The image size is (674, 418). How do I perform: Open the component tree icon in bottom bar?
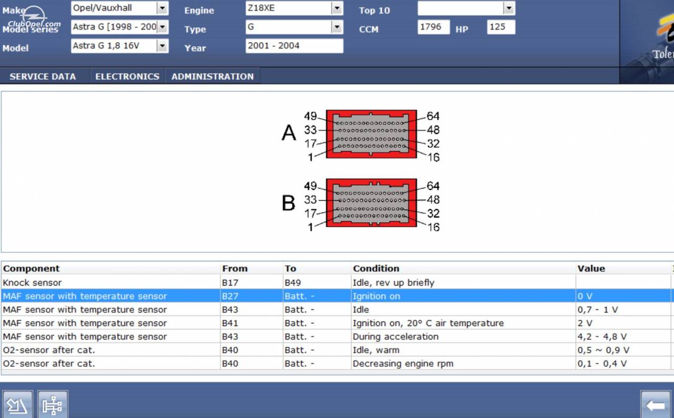point(53,404)
